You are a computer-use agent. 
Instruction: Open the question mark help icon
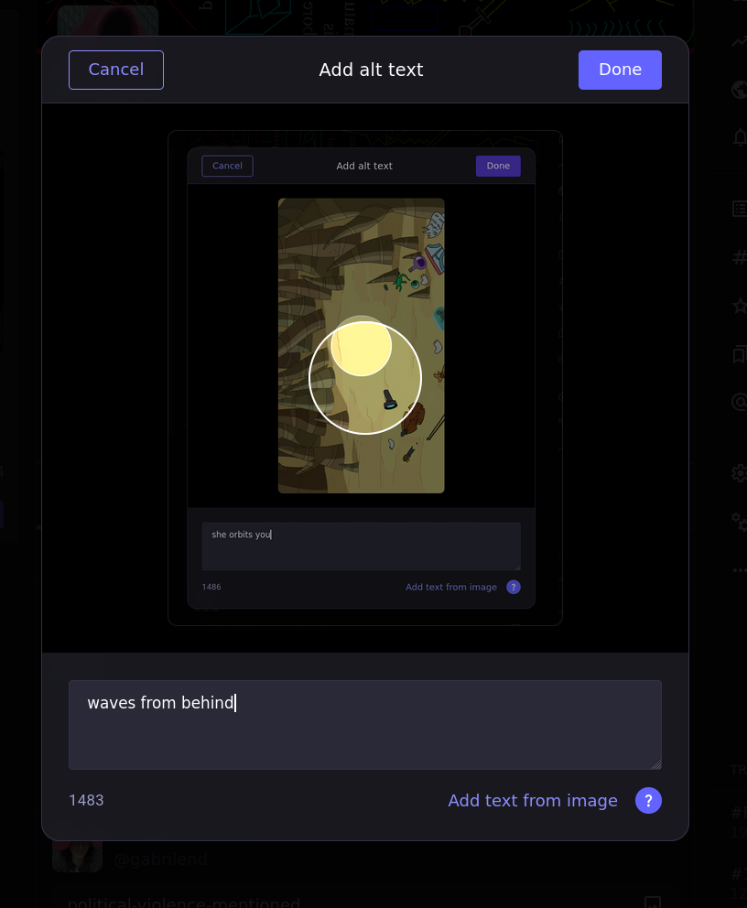[648, 801]
